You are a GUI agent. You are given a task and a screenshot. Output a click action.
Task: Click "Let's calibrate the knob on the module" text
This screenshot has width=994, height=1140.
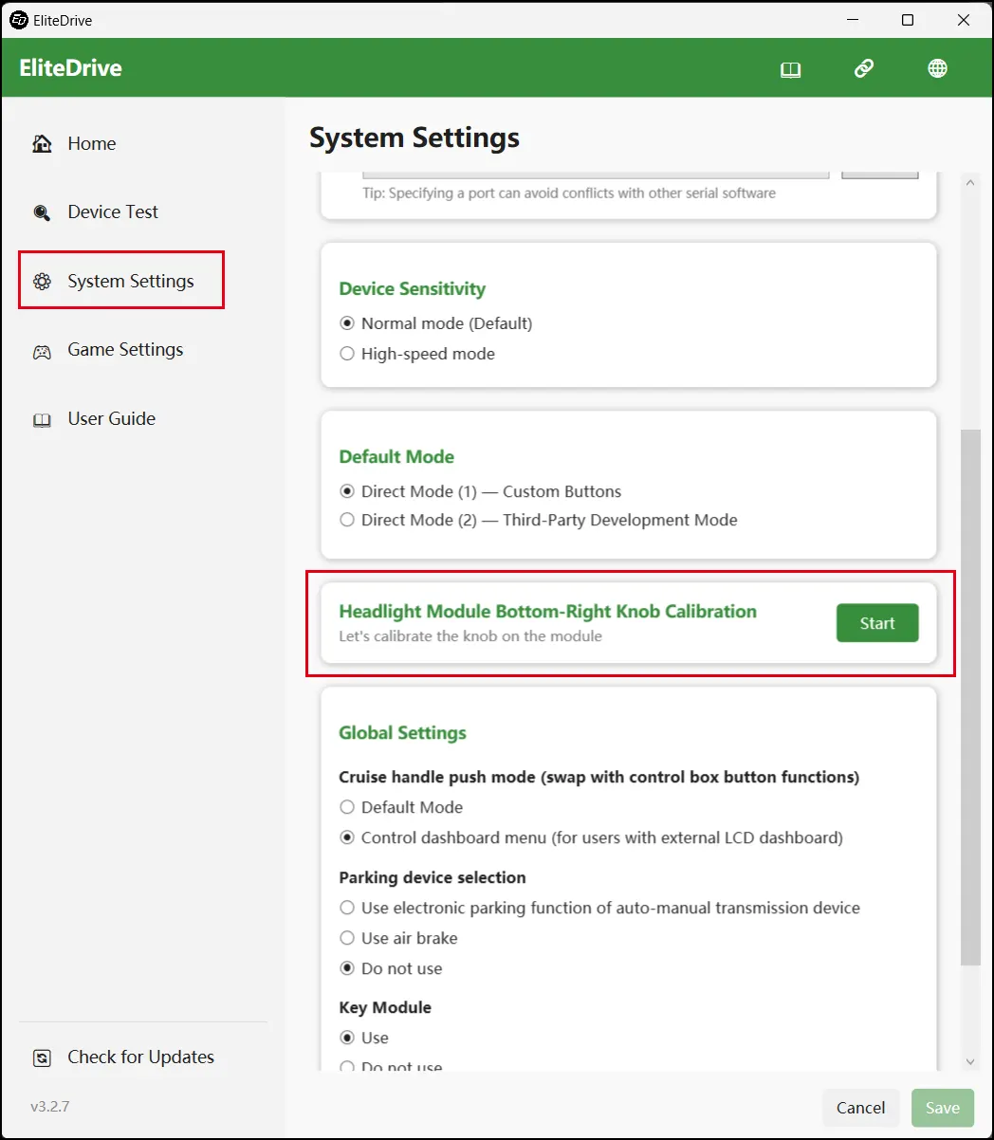click(x=470, y=636)
